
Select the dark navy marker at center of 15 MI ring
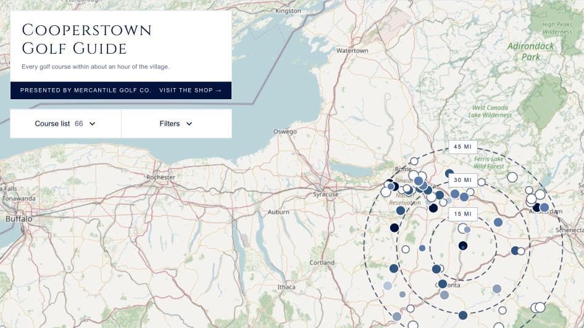[462, 245]
